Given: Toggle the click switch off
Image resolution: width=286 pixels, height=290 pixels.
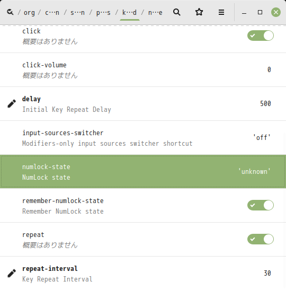Looking at the screenshot, I should 261,36.
